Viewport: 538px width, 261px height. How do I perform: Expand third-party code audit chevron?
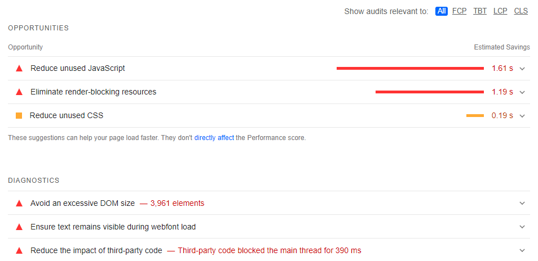click(522, 251)
